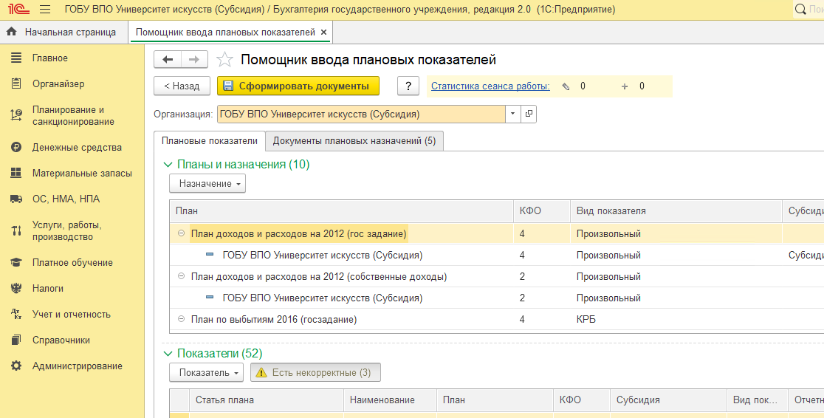Open Статистика сеанса работы link

coord(490,86)
